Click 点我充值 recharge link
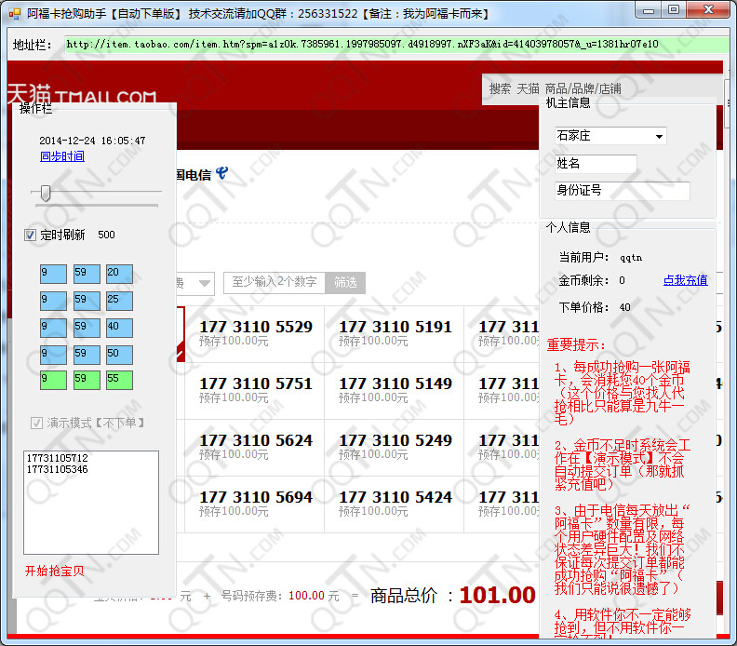The image size is (737, 646). point(685,280)
